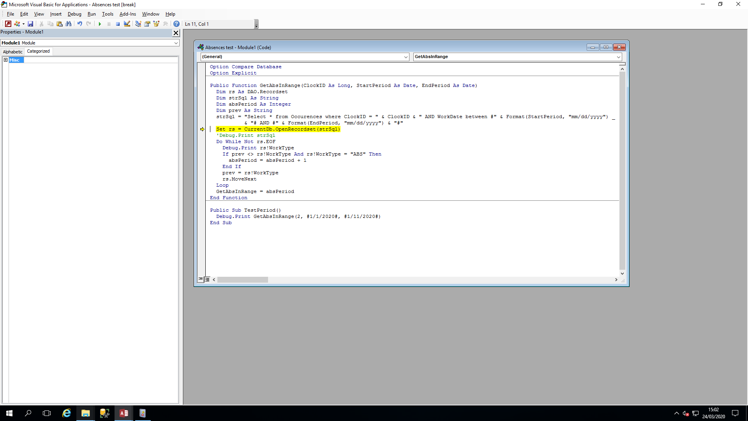
Task: Expand the Misc properties category
Action: 5,60
